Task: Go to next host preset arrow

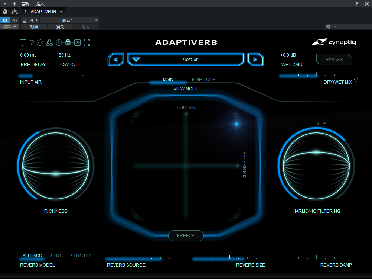Action: (x=37, y=20)
